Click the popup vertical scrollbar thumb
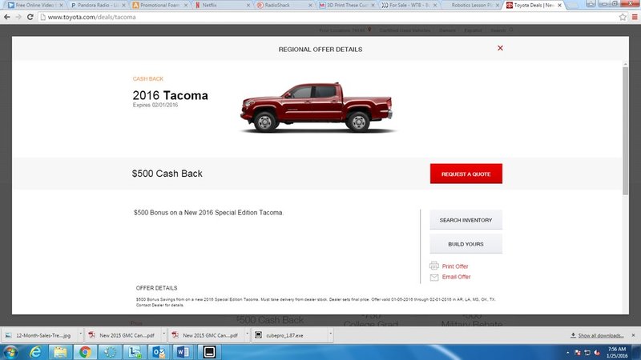Screen dimensions: 641x360 click(x=625, y=130)
